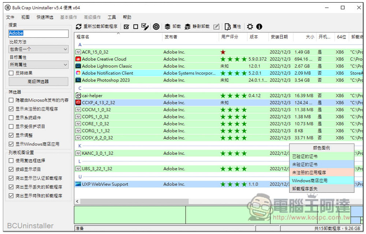366x234 pixels.
Task: Click the select all checked-box toolbar icon
Action: click(127, 27)
